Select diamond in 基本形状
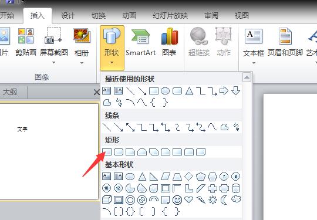The height and width of the screenshot is (220, 317). pos(189,177)
